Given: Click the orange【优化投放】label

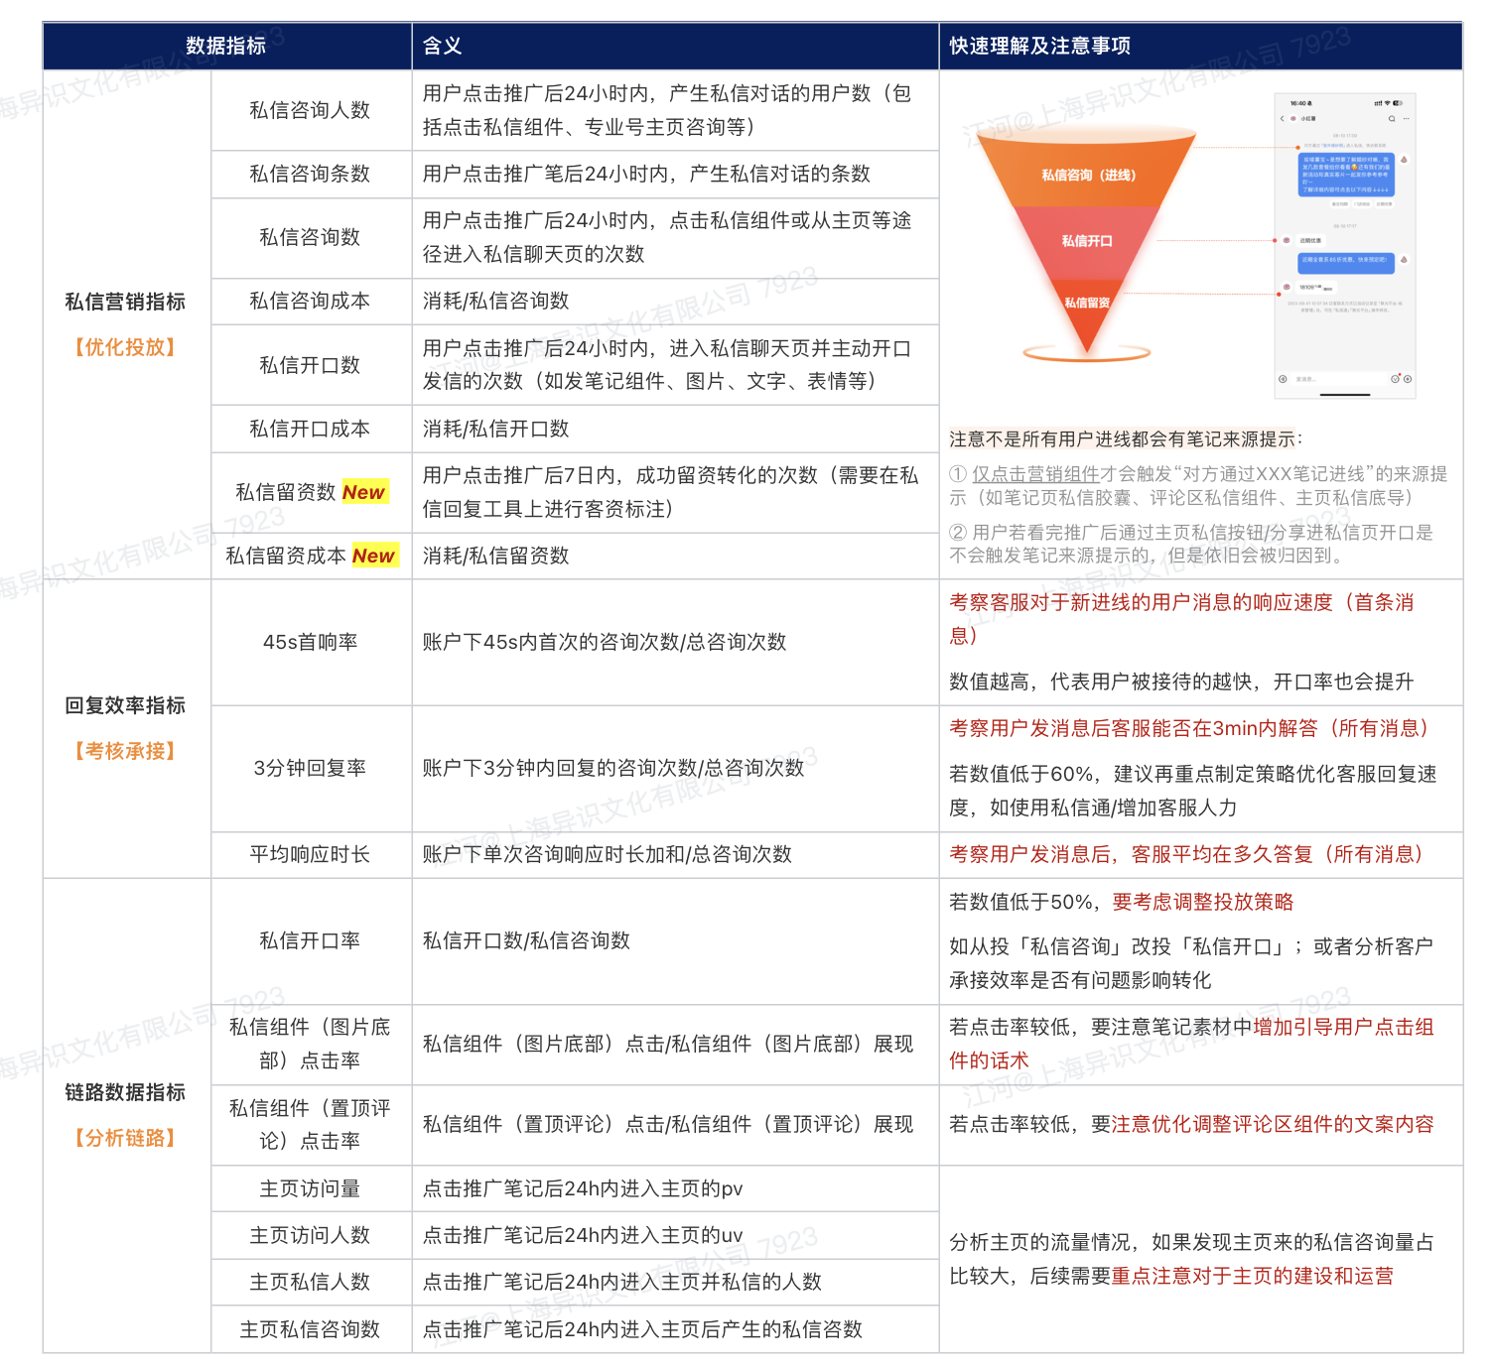Looking at the screenshot, I should pyautogui.click(x=125, y=347).
